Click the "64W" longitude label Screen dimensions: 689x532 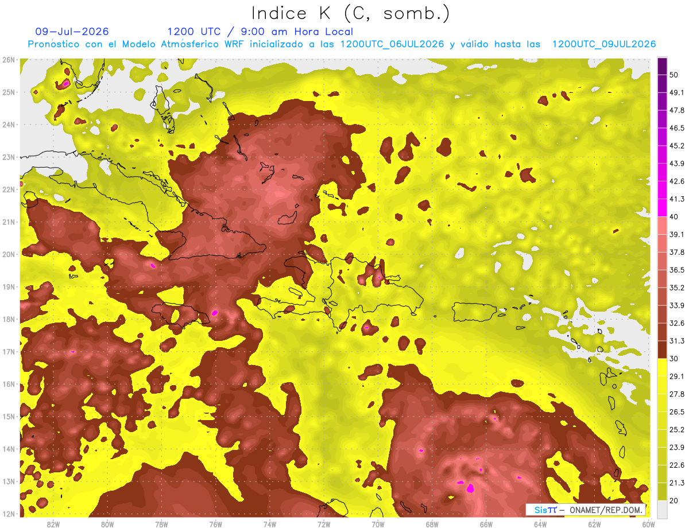(540, 525)
